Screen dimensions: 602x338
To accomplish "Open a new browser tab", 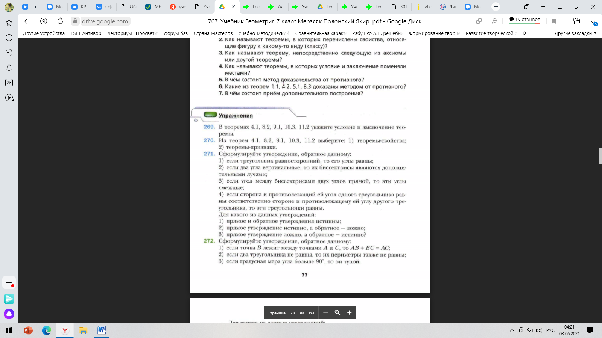I will (496, 7).
